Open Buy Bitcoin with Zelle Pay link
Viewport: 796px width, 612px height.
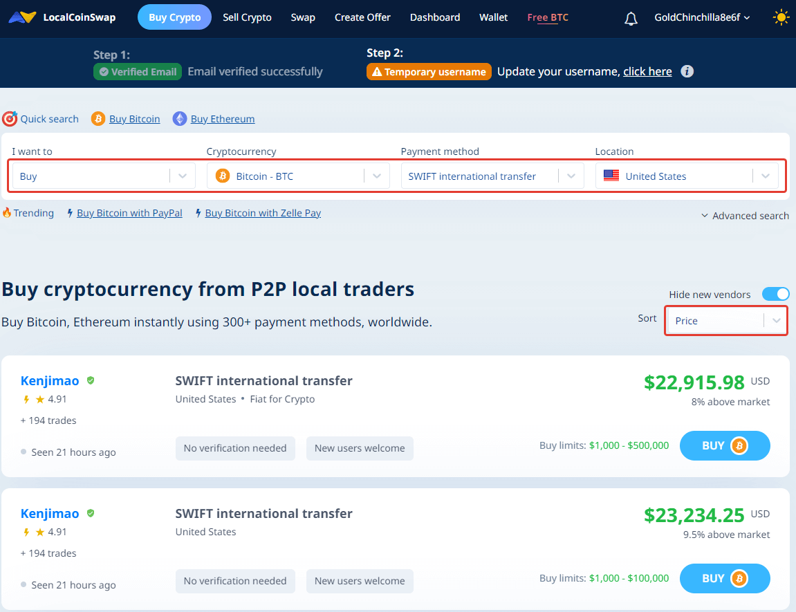263,213
